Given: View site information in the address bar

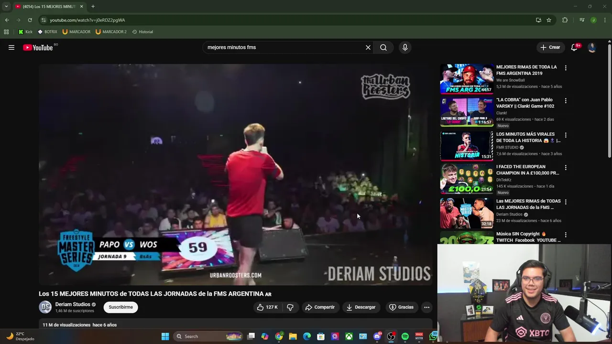Looking at the screenshot, I should pos(44,20).
